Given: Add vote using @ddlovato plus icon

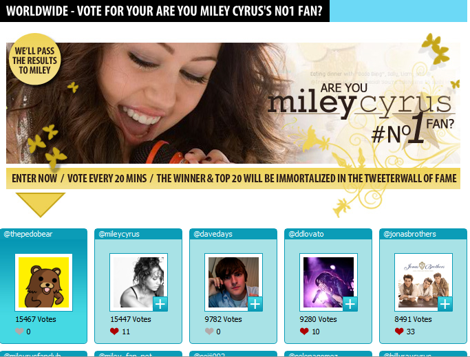Looking at the screenshot, I should 350,304.
